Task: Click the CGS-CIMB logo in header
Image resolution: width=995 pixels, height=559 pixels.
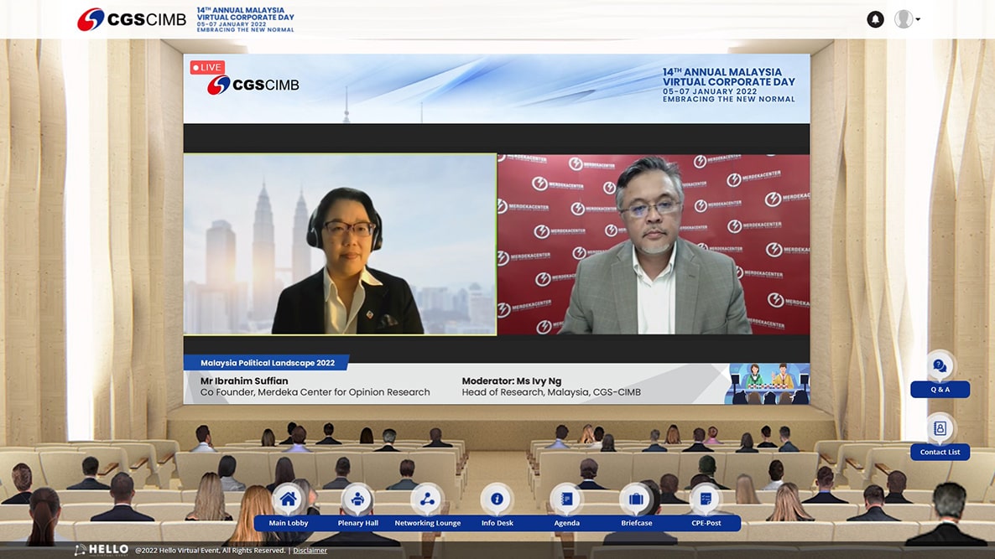Action: [x=132, y=19]
